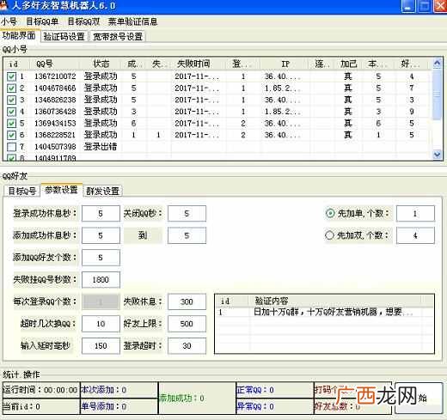Check the checkbox for QQ 1404507398
This screenshot has height=420, width=447.
[x=11, y=147]
